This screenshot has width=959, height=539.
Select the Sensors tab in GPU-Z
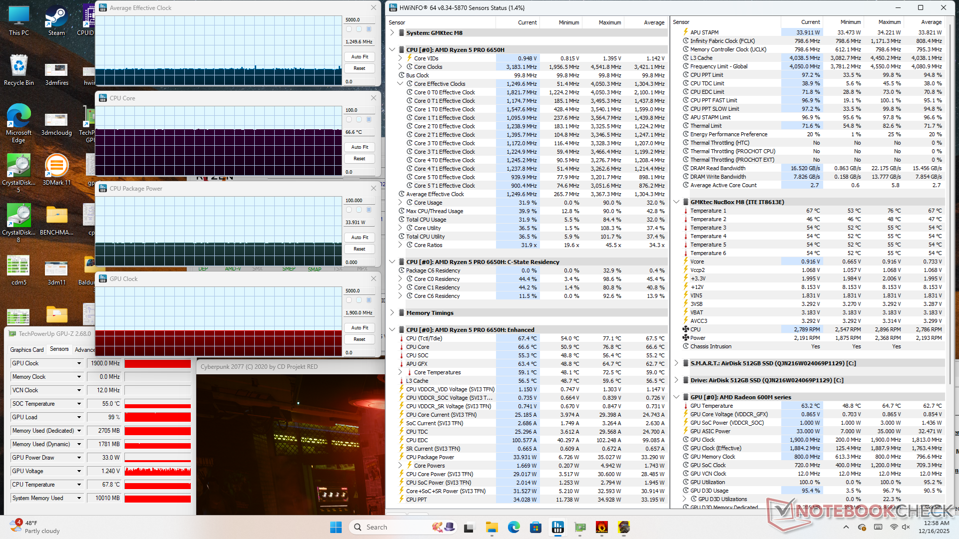(59, 349)
